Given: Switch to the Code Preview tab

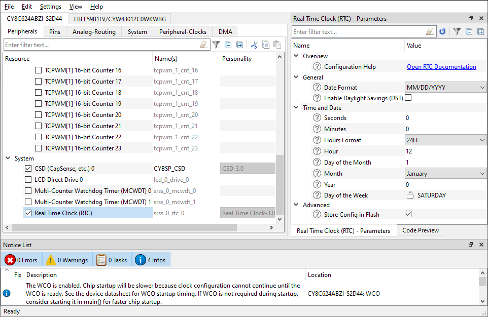Looking at the screenshot, I should pos(420,230).
